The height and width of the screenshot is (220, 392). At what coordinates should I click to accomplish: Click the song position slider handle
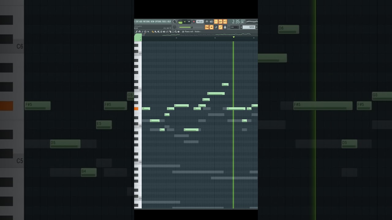(192, 27)
